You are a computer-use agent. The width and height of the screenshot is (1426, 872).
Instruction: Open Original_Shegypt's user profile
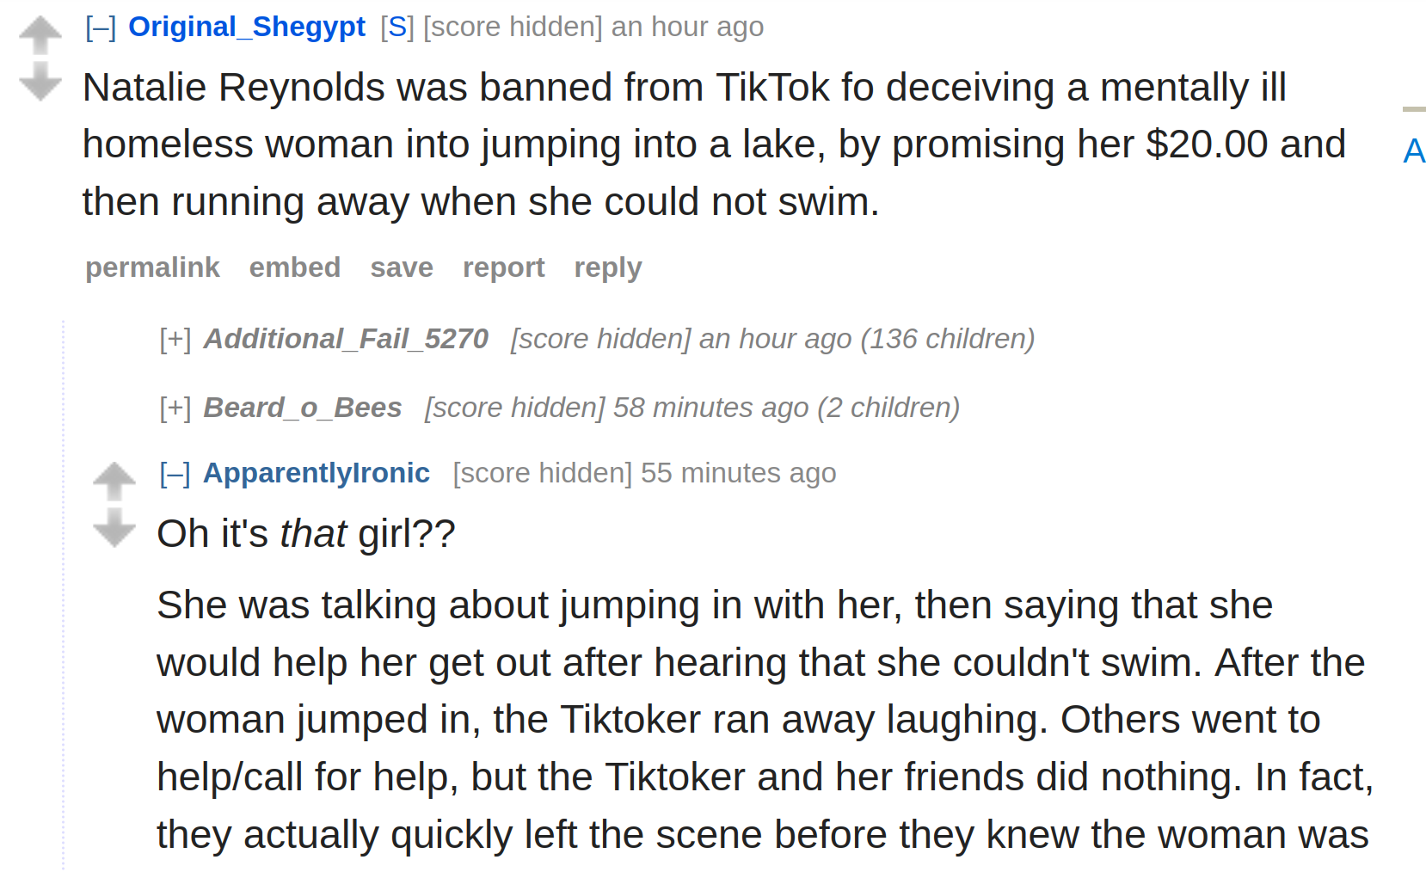(247, 28)
